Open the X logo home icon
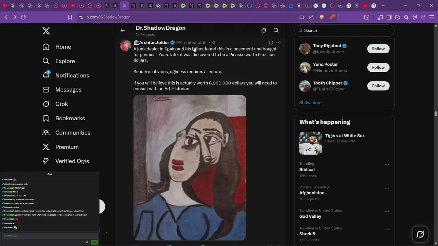The width and height of the screenshot is (438, 246). 46,31
